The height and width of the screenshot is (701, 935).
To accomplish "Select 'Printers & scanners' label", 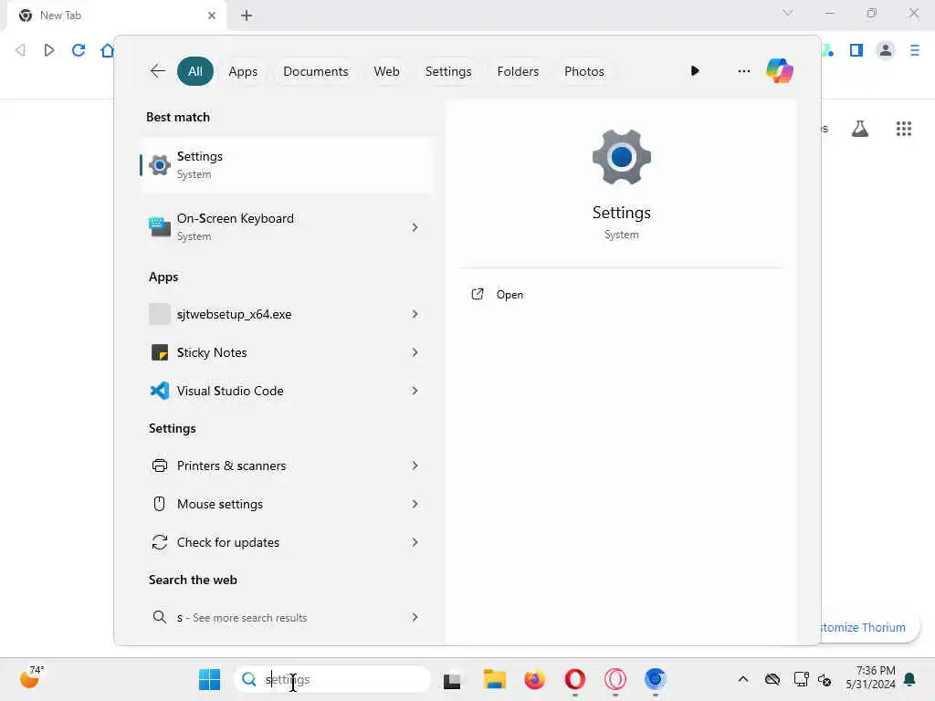I will (x=231, y=466).
